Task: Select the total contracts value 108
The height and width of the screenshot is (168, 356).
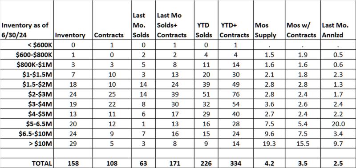Action: point(112,163)
